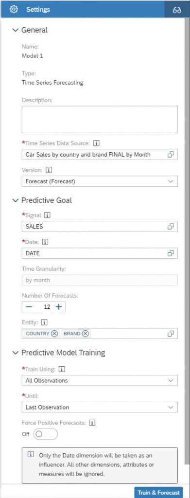Image resolution: width=190 pixels, height=498 pixels.
Task: Open value help for Time Series Data Source
Action: coord(171,154)
